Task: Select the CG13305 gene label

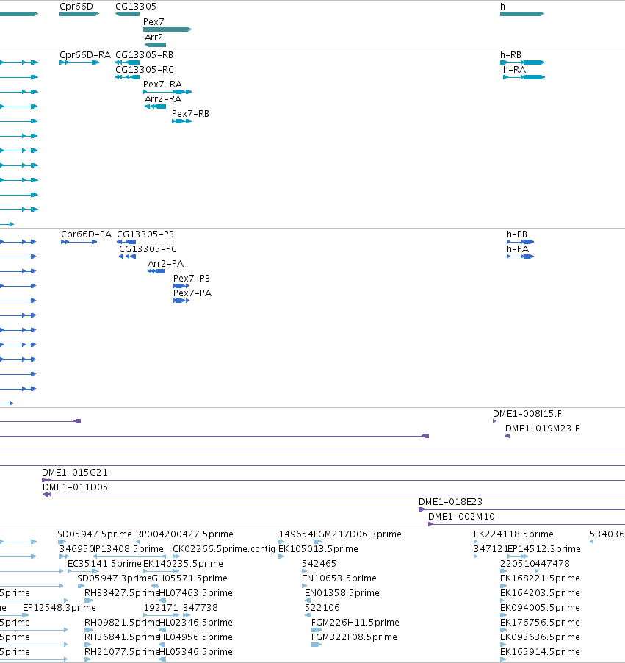Action: point(136,7)
